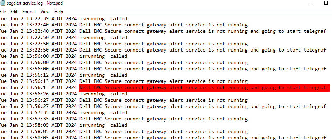The height and width of the screenshot is (140, 332).
Task: Open the File menu
Action: tap(3, 12)
